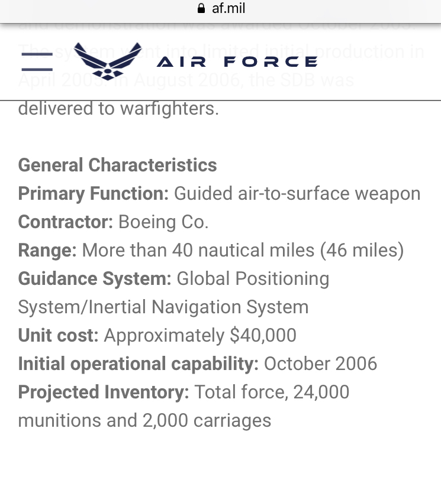Click the Initial operational capability label
The width and height of the screenshot is (441, 477).
pyautogui.click(x=139, y=364)
